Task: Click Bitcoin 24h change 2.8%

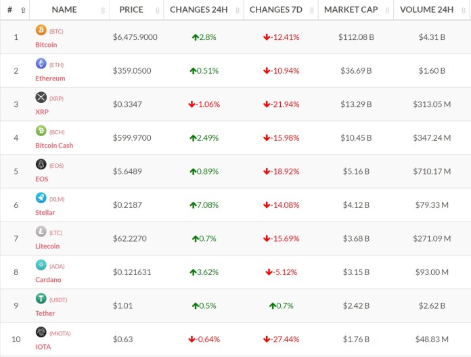Action: pos(204,37)
